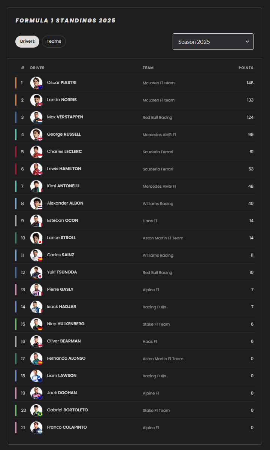Screen dimensions: 270x450
Task: Click Lando Norris's avatar photo
Action: click(x=36, y=100)
